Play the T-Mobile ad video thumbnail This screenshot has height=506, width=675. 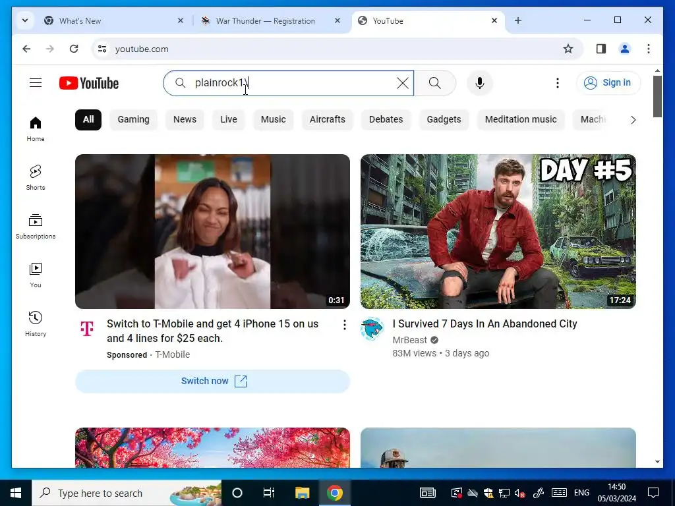[213, 231]
